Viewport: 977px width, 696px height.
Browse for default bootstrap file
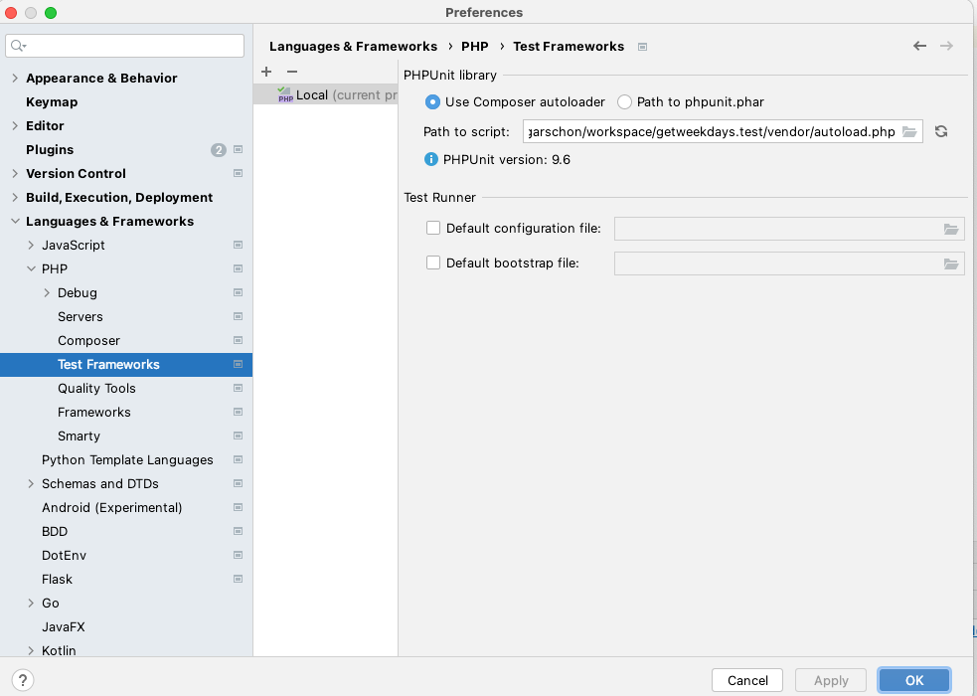(x=951, y=263)
